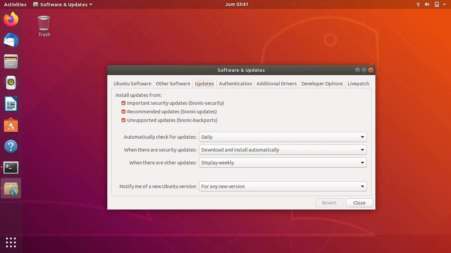Viewport: 451px width, 253px height.
Task: Switch to Livepatch tab
Action: pos(358,84)
